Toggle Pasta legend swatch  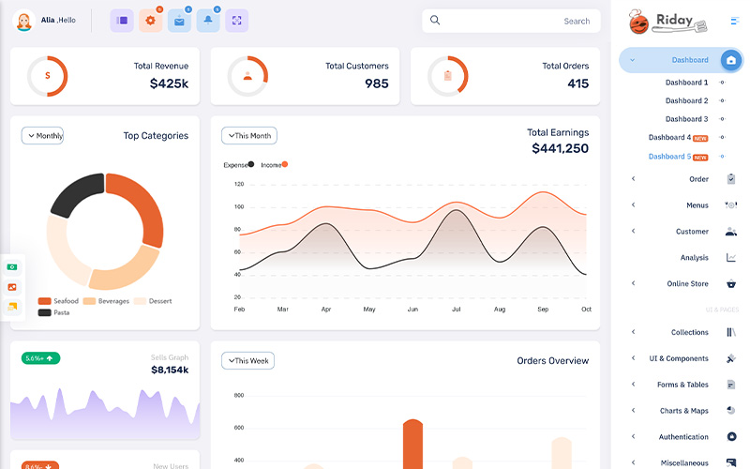tap(44, 312)
